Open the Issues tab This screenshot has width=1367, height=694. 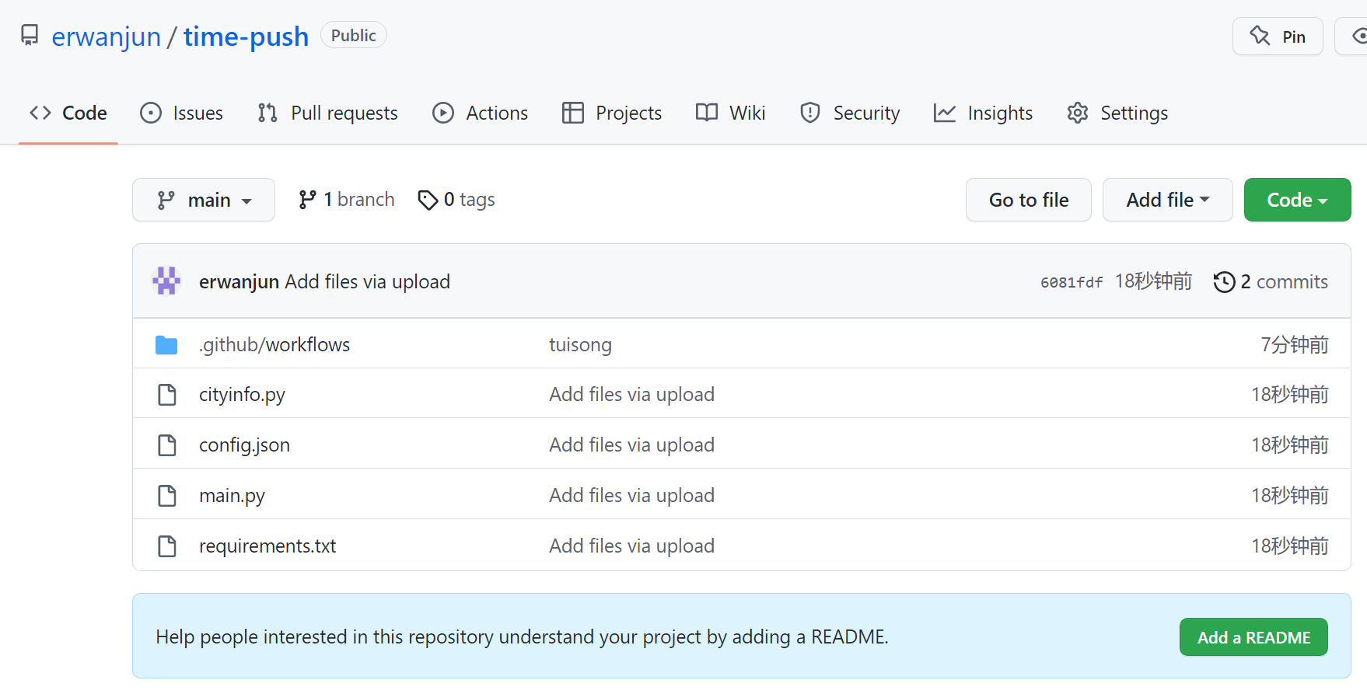[181, 113]
